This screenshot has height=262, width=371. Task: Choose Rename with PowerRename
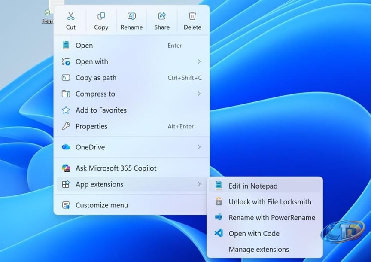pyautogui.click(x=265, y=217)
